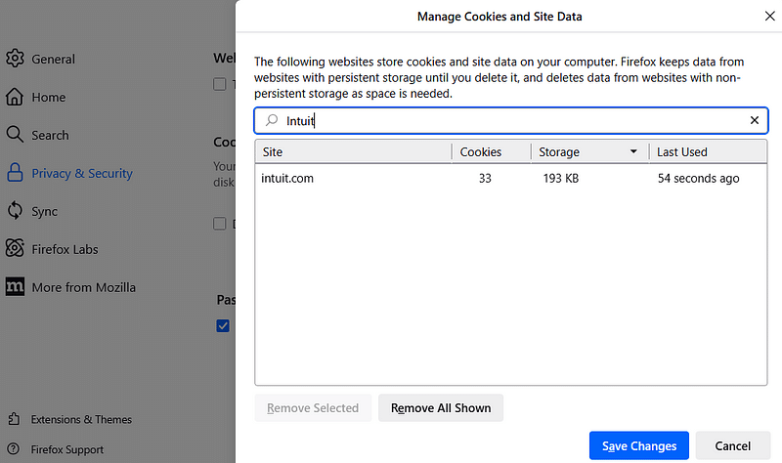The width and height of the screenshot is (782, 463).
Task: Click the disabled Remove Selected button
Action: pos(313,408)
